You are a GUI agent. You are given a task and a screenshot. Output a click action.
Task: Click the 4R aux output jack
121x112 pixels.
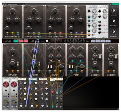[84, 41]
